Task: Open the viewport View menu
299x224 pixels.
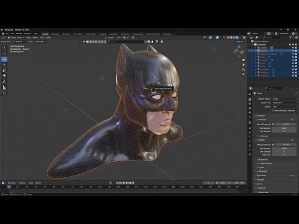Action: [28, 37]
